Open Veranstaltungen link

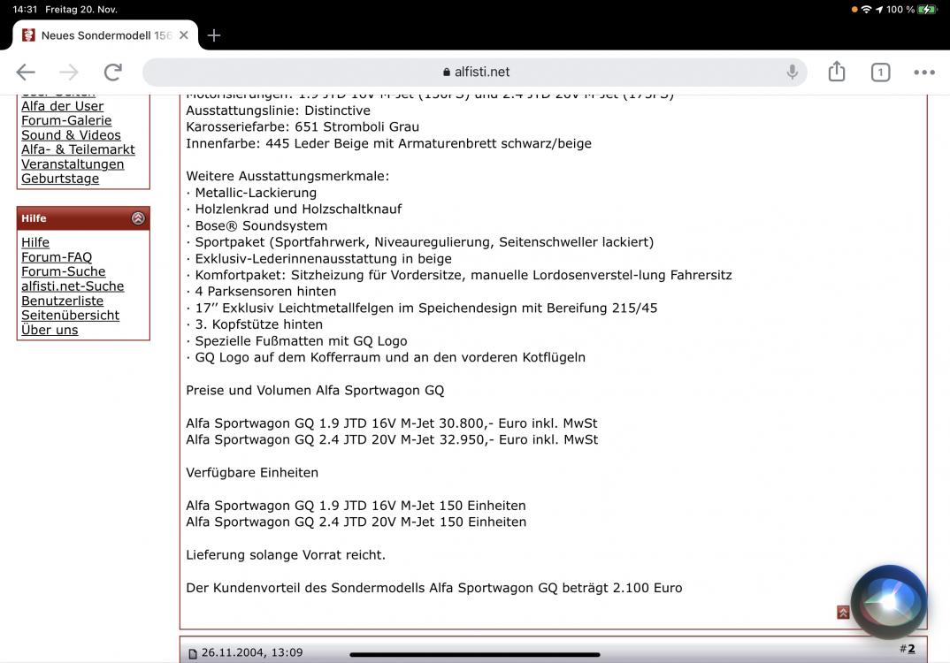point(73,164)
